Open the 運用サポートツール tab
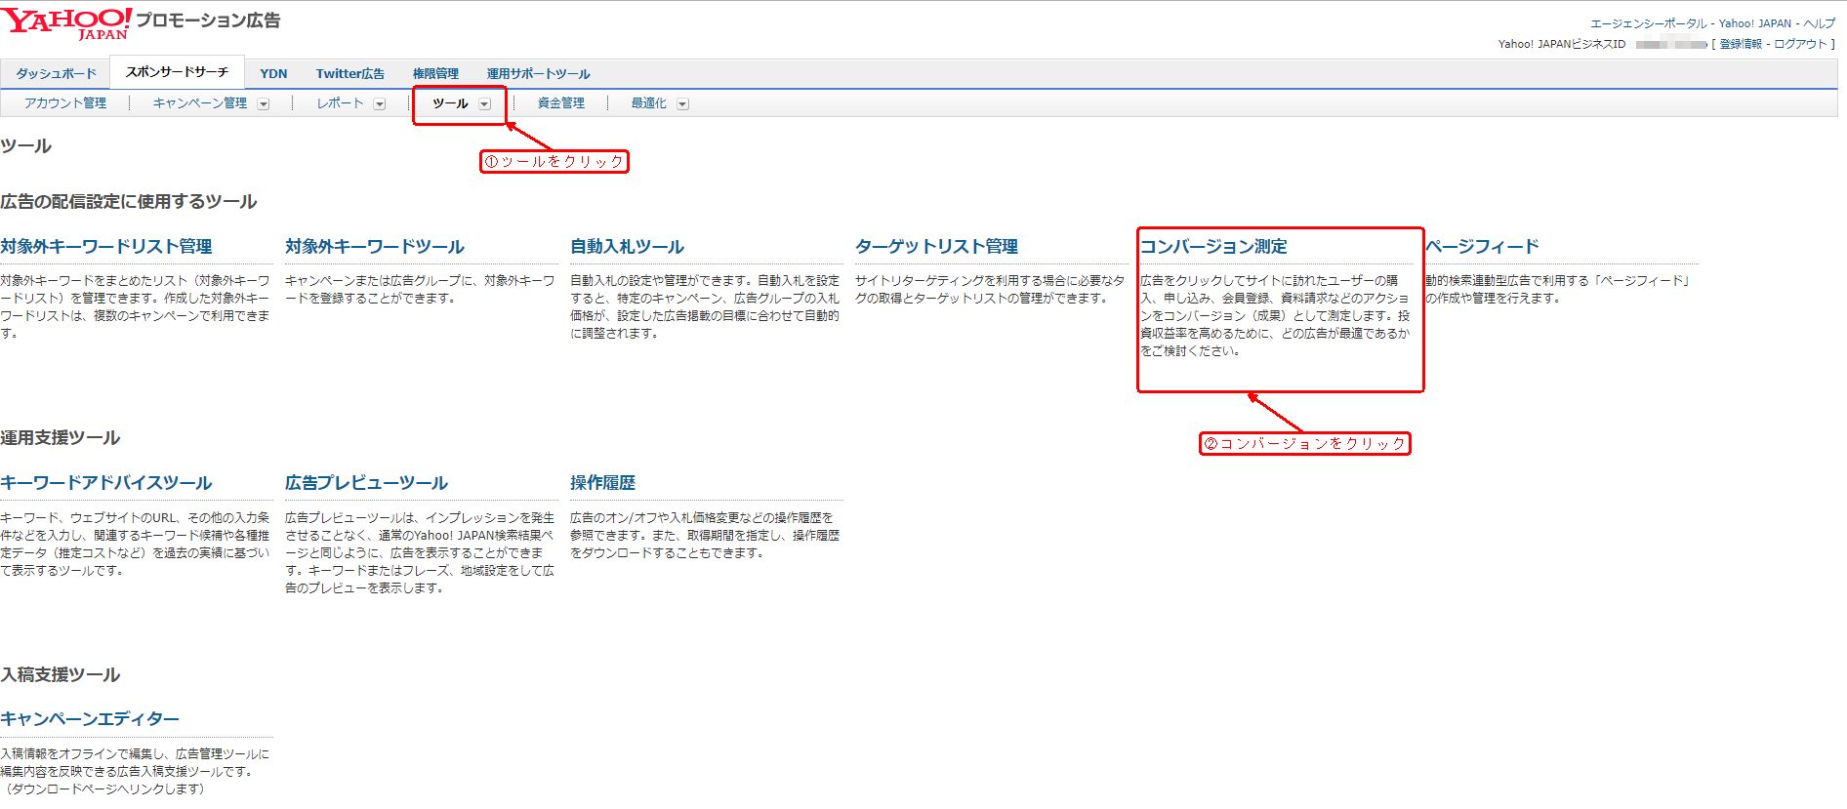The height and width of the screenshot is (809, 1847). (538, 74)
